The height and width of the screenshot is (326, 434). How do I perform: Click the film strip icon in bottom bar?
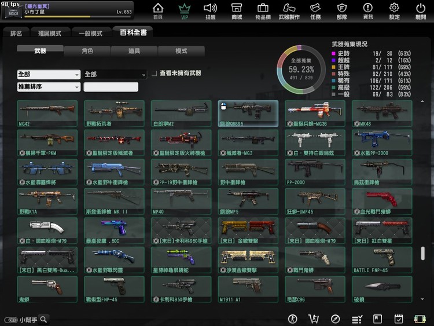420,319
